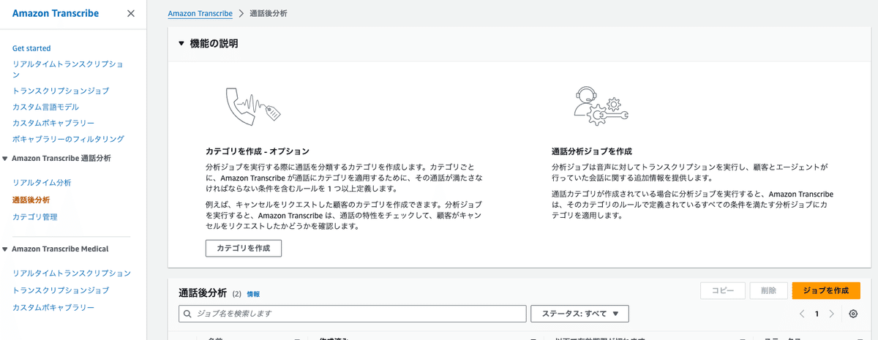Click ジョブを作成 button

(826, 290)
